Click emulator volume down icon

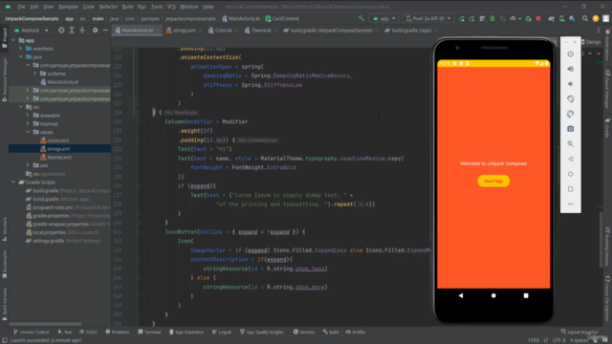point(570,84)
